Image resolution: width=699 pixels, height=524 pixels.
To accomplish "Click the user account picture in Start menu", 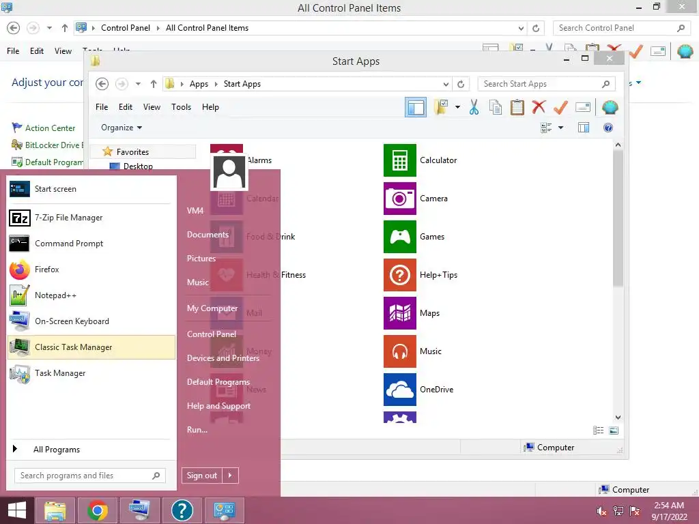I will tap(229, 173).
